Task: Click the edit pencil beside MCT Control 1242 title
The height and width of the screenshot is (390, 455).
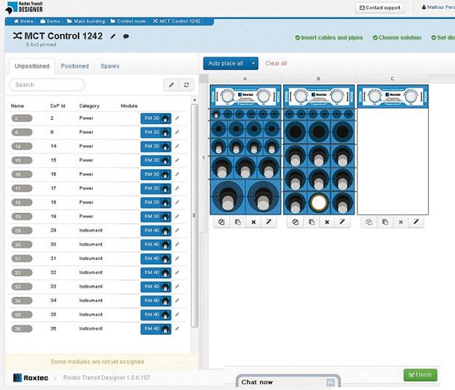Action: click(x=112, y=36)
